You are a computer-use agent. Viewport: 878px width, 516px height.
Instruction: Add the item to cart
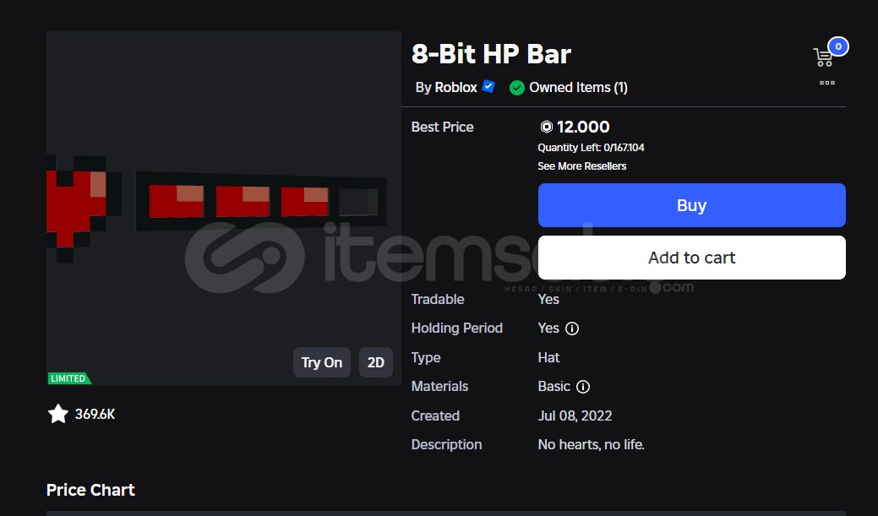[691, 258]
